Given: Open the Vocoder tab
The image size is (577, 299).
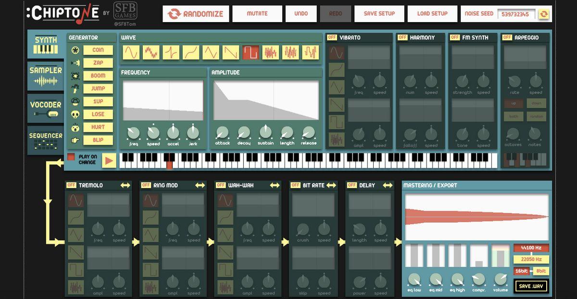Looking at the screenshot, I should (46, 109).
